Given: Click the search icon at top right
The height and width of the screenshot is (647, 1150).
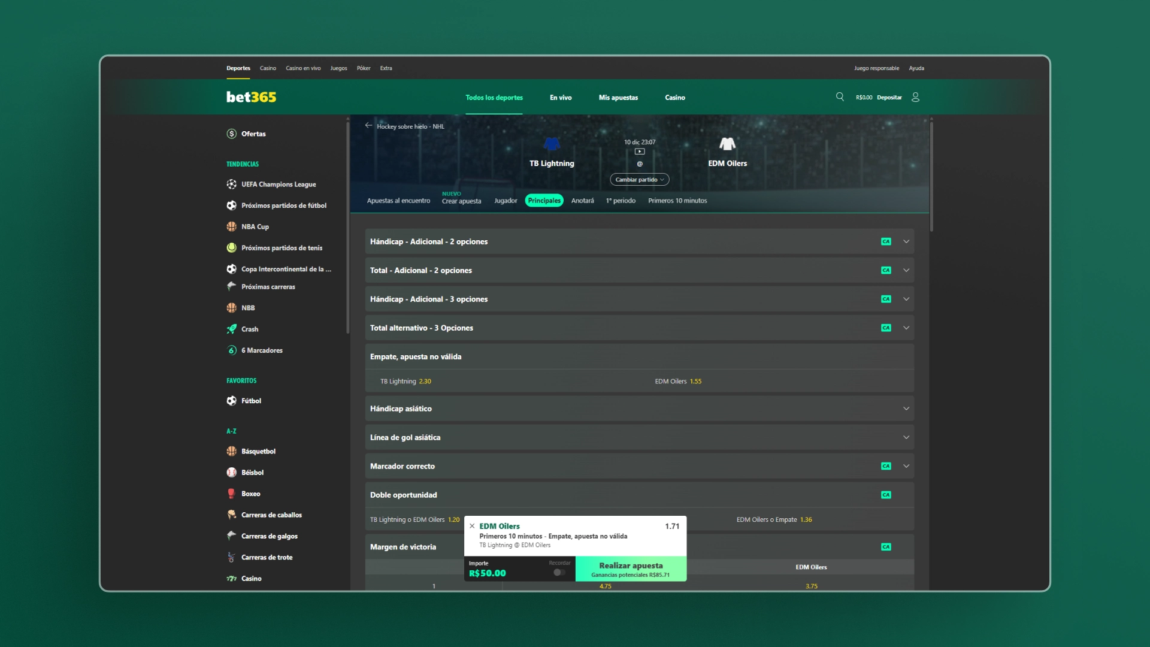Looking at the screenshot, I should click(839, 96).
